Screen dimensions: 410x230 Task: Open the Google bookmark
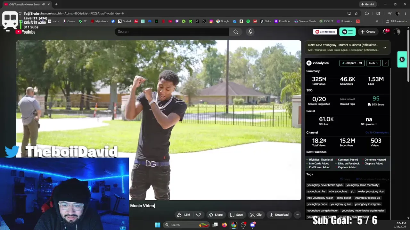point(223,21)
